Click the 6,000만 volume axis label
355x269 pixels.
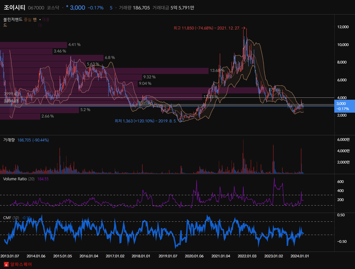coord(343,140)
